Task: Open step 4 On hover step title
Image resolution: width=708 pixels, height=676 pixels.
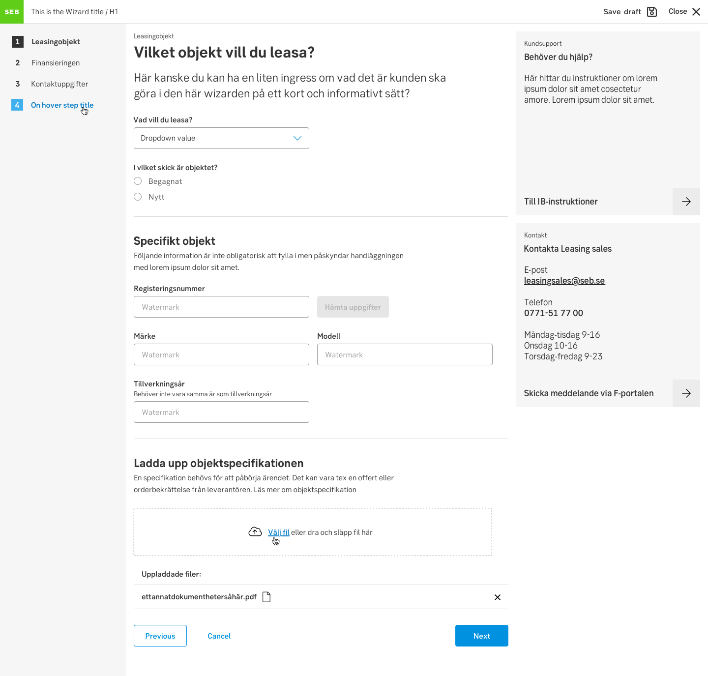Action: click(x=61, y=105)
